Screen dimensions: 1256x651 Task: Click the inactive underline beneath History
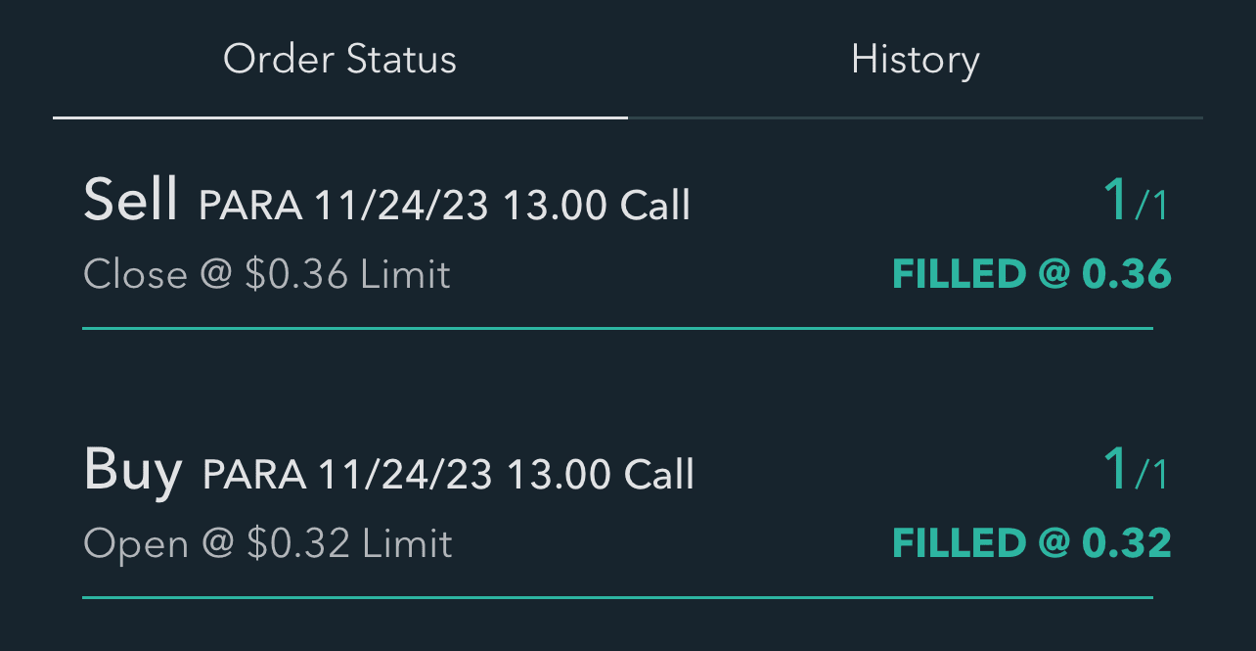pyautogui.click(x=915, y=117)
